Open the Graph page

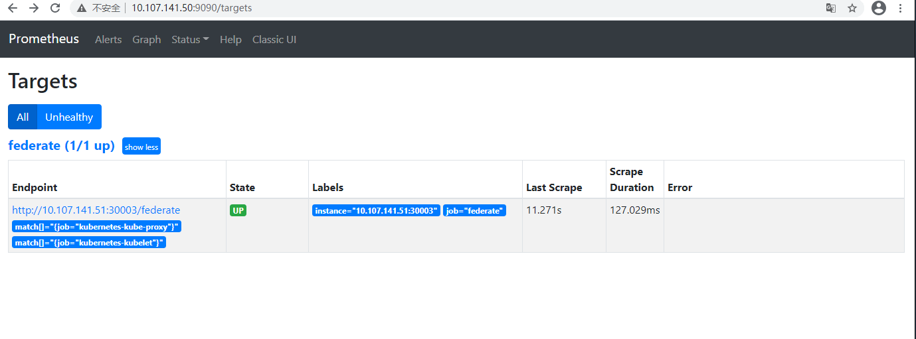pyautogui.click(x=147, y=40)
